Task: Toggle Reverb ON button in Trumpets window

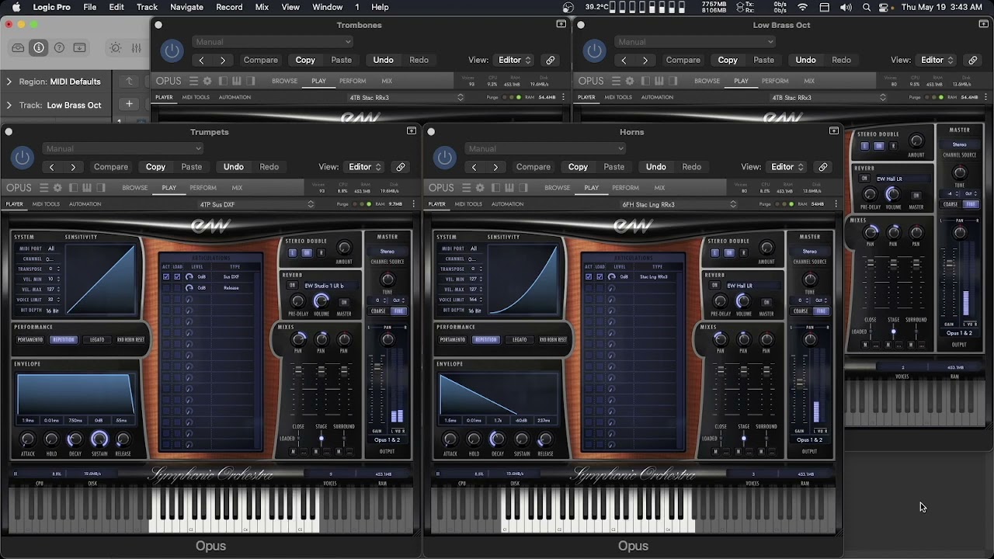Action: [x=292, y=286]
